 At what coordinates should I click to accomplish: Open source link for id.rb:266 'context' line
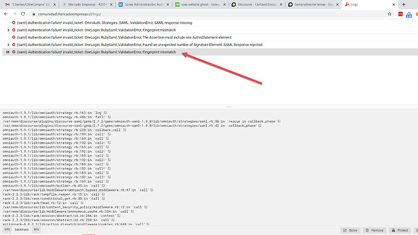coord(119,216)
